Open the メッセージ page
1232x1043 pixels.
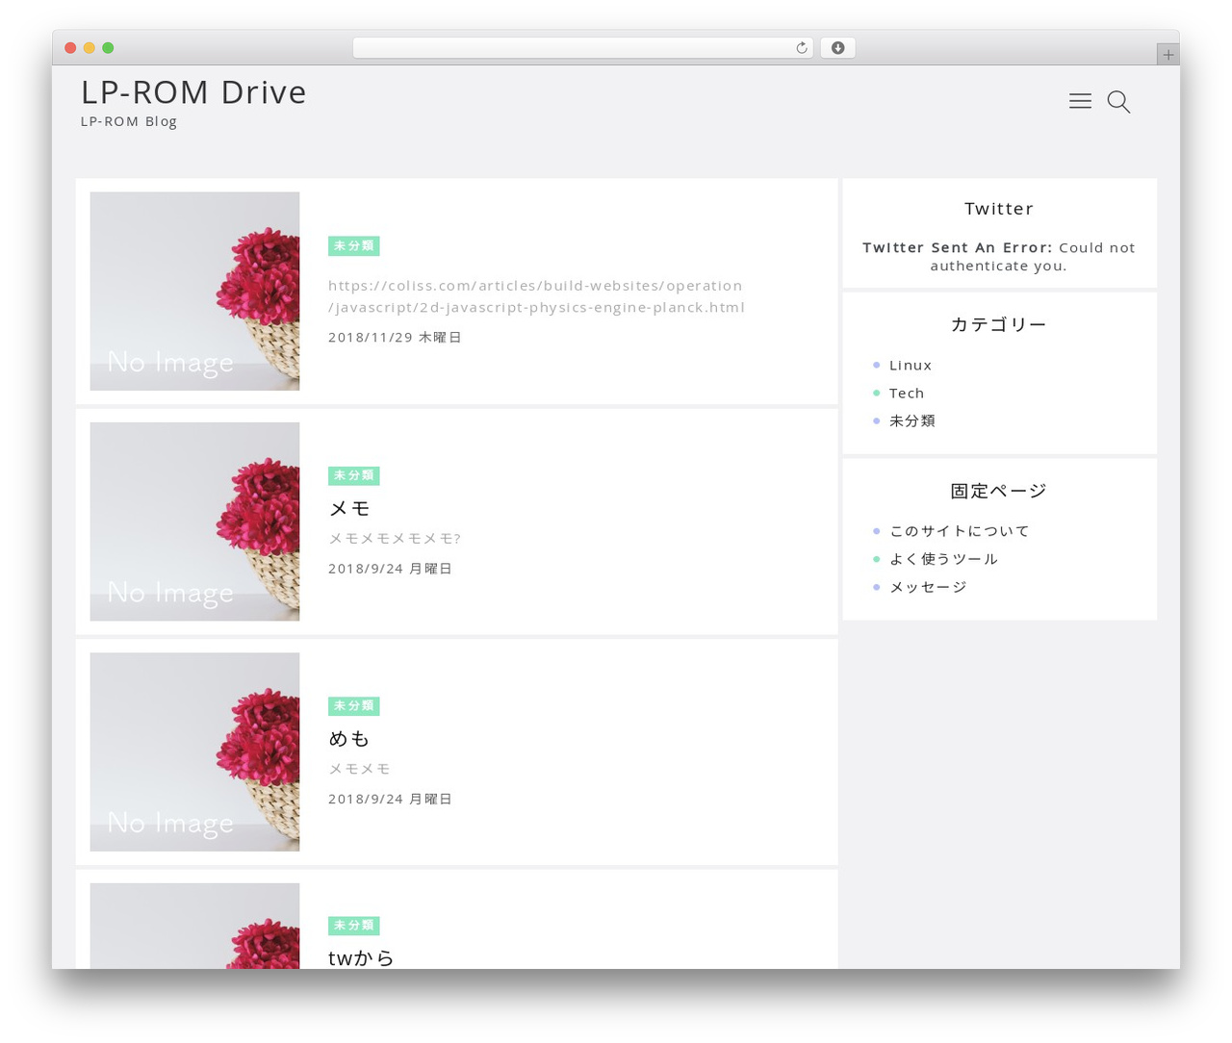(928, 587)
